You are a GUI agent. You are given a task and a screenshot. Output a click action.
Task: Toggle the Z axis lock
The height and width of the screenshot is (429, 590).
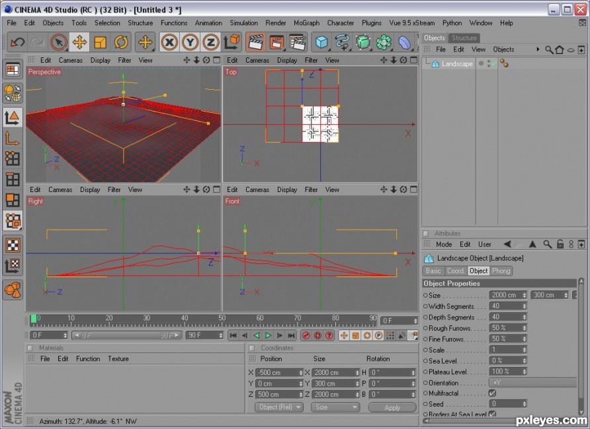211,42
